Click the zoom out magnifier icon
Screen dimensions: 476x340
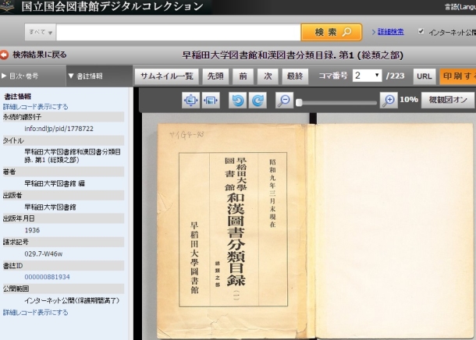(x=284, y=100)
